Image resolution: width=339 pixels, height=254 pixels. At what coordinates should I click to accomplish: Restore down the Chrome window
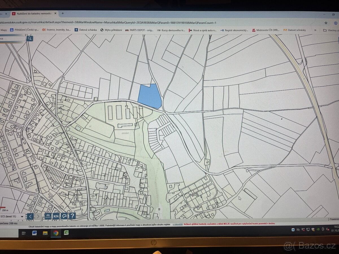[x=333, y=14]
